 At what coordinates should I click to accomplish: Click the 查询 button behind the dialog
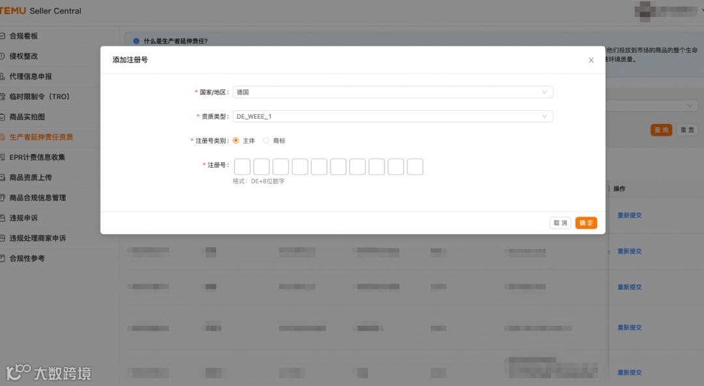point(661,130)
